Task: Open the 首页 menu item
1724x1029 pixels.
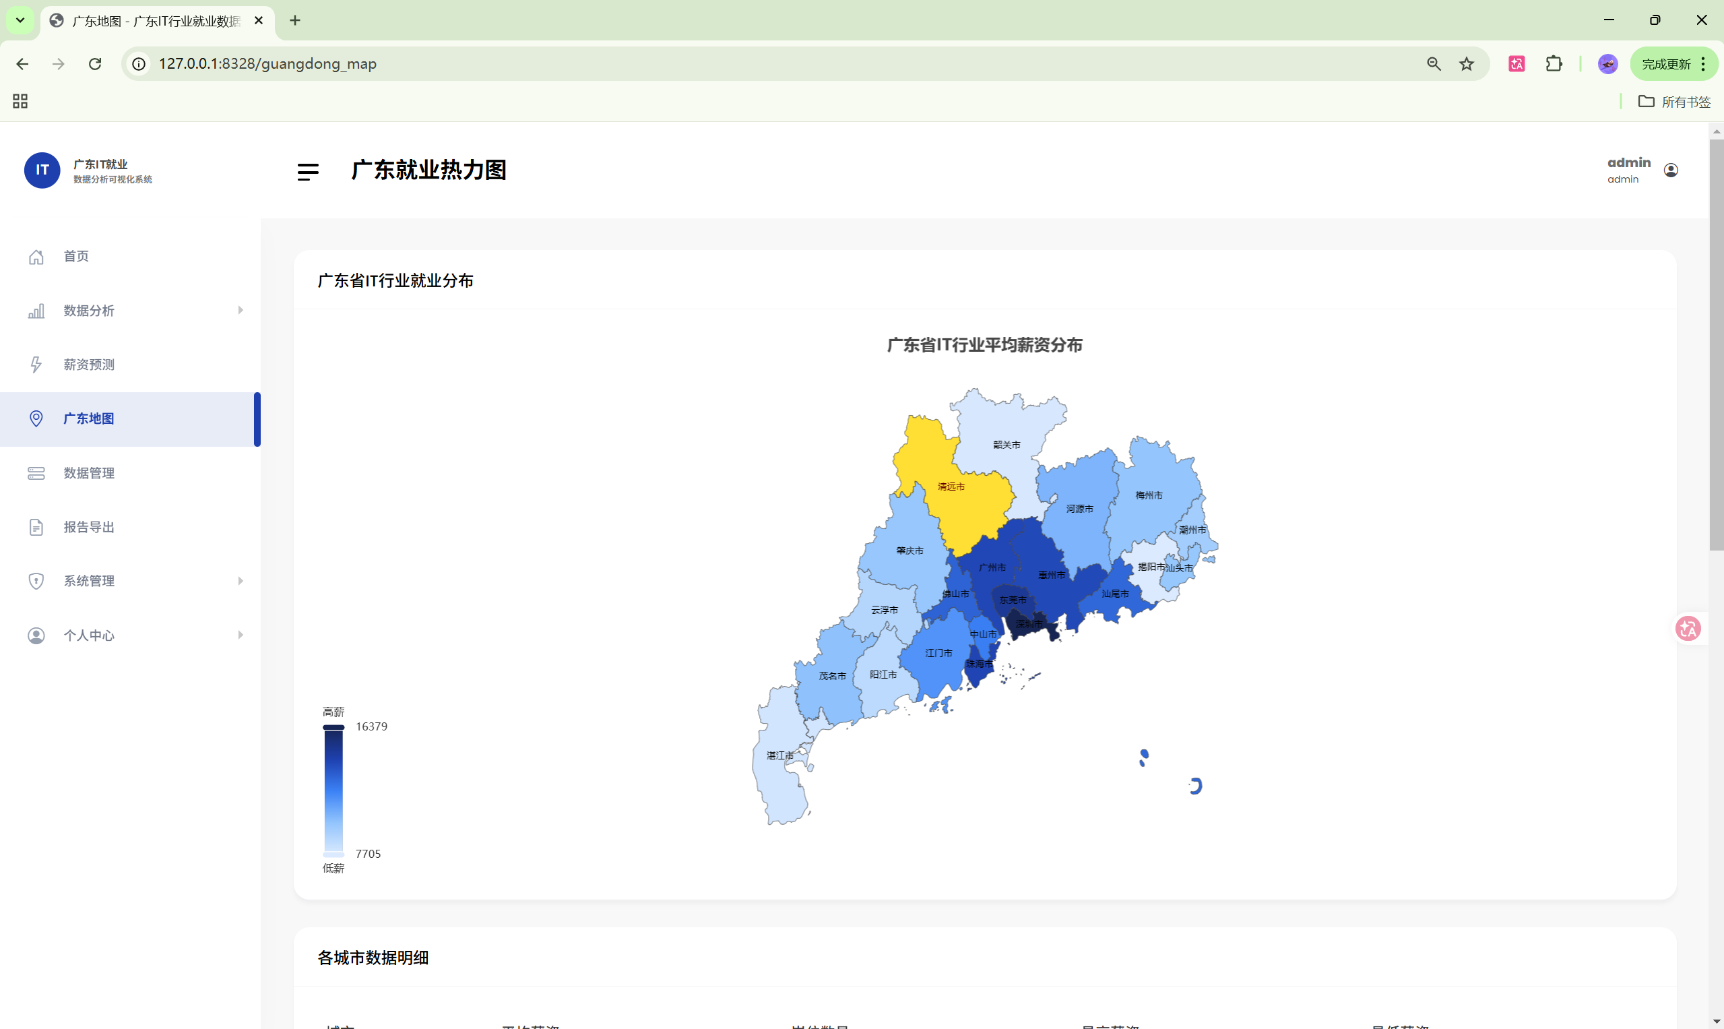Action: tap(76, 257)
